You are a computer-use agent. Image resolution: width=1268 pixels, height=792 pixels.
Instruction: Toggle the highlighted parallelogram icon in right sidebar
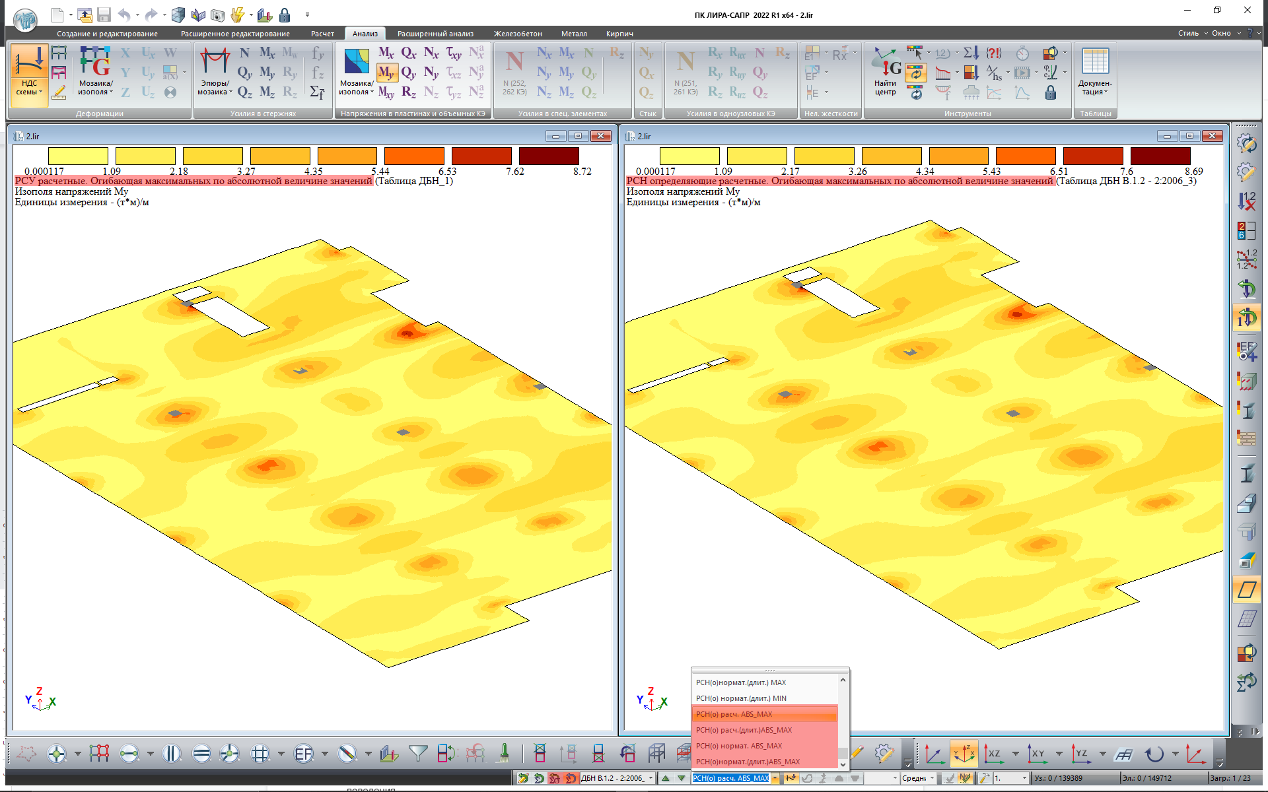(x=1246, y=589)
